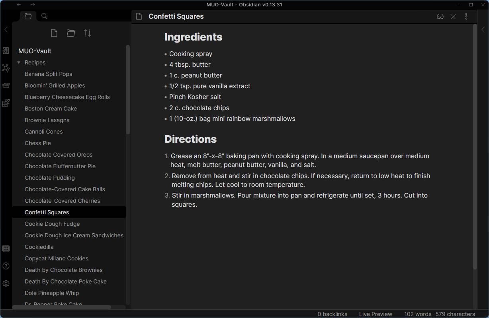Open the templates or starred ribbon icon

point(6,103)
